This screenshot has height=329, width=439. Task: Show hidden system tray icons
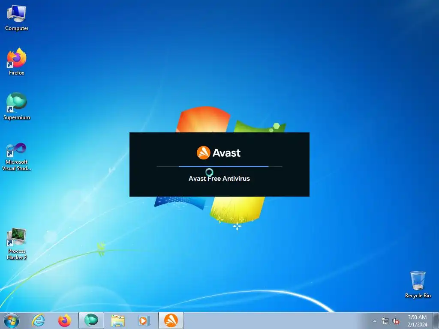pyautogui.click(x=375, y=321)
